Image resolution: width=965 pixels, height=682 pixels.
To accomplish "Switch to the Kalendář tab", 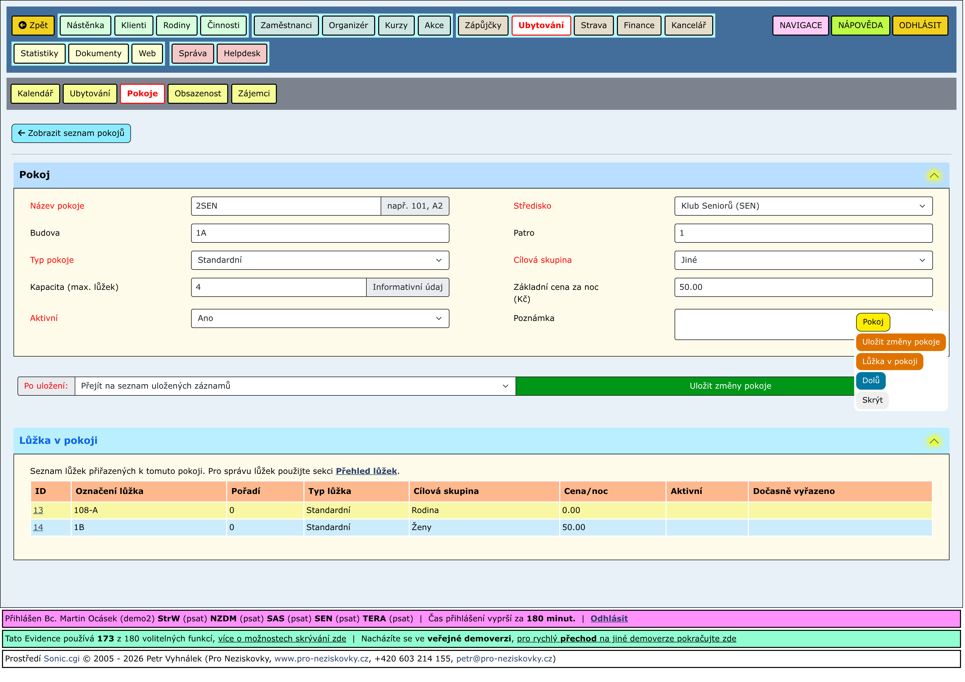I will coord(35,94).
